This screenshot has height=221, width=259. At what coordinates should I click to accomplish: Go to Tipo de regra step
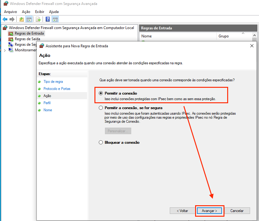point(53,82)
